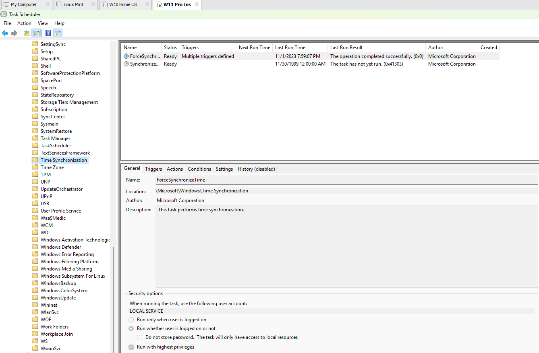
Task: Sort by the Next Run Time column header
Action: [255, 47]
